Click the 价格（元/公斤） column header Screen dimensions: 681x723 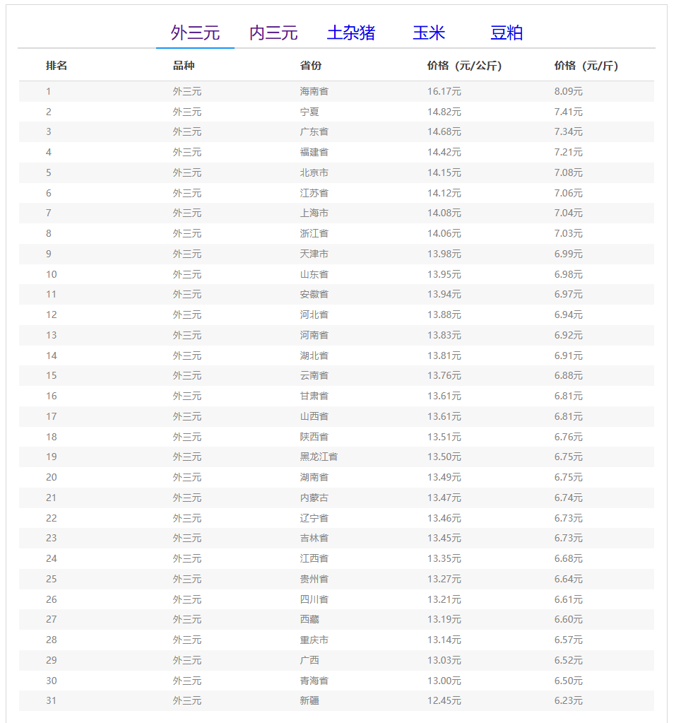[464, 66]
